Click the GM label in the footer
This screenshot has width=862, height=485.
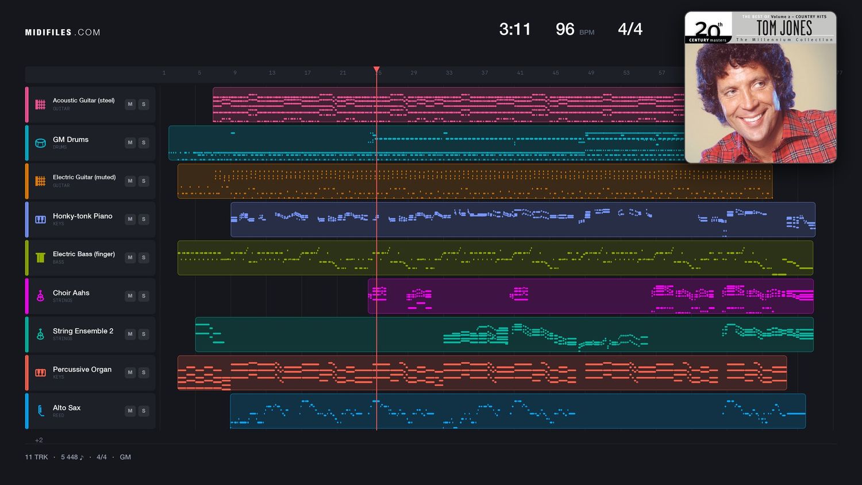[125, 457]
